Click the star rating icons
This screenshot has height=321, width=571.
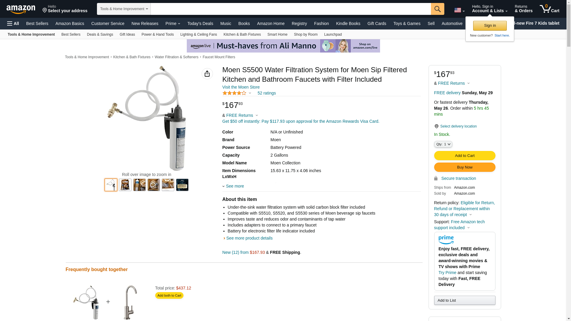234,93
